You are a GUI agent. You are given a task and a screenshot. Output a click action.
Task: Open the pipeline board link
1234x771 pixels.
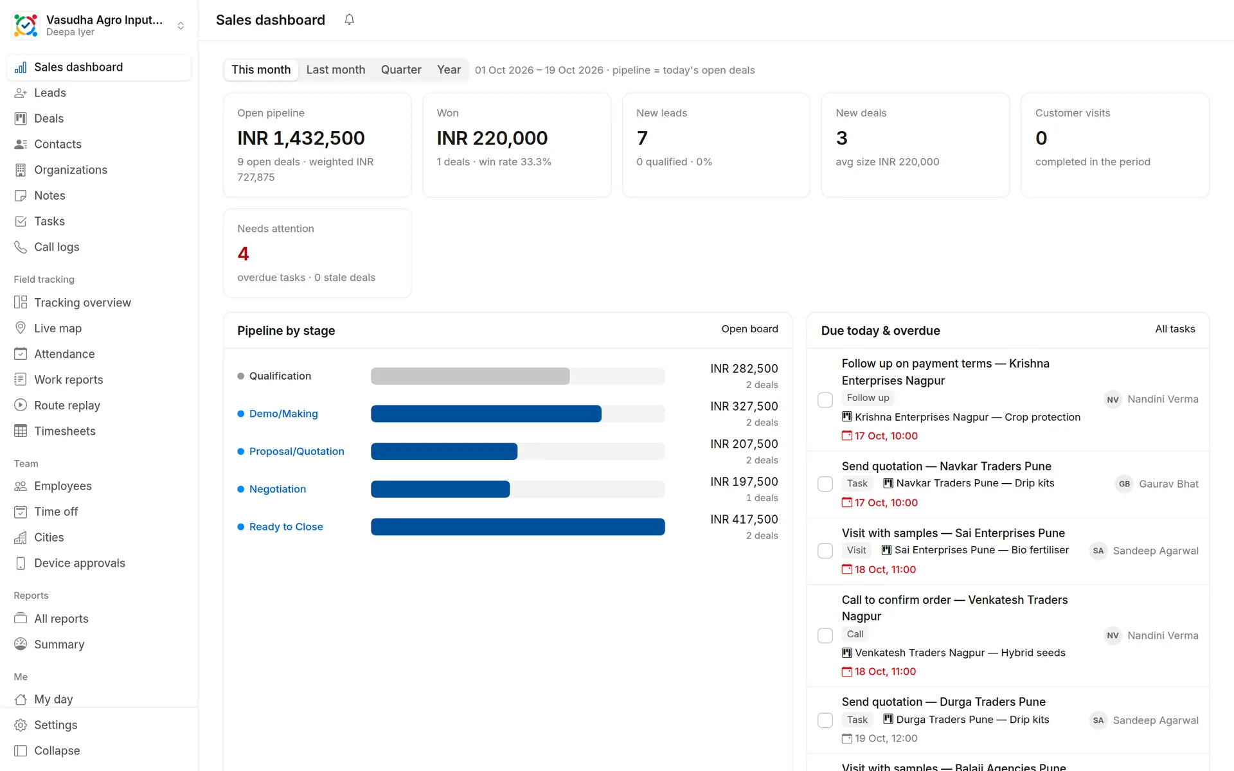point(749,329)
